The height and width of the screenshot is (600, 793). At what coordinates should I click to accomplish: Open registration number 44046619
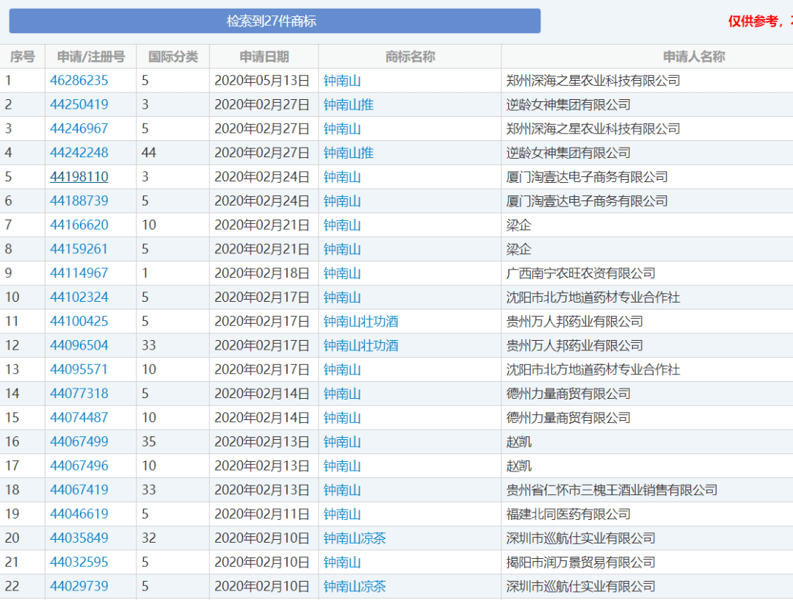pyautogui.click(x=79, y=514)
